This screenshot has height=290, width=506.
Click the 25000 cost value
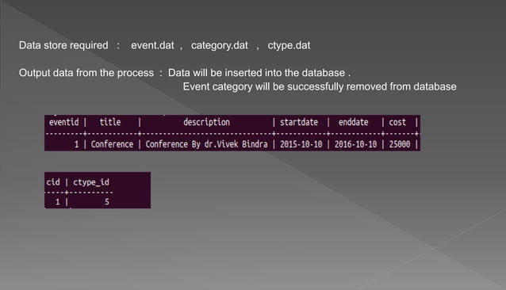(400, 144)
